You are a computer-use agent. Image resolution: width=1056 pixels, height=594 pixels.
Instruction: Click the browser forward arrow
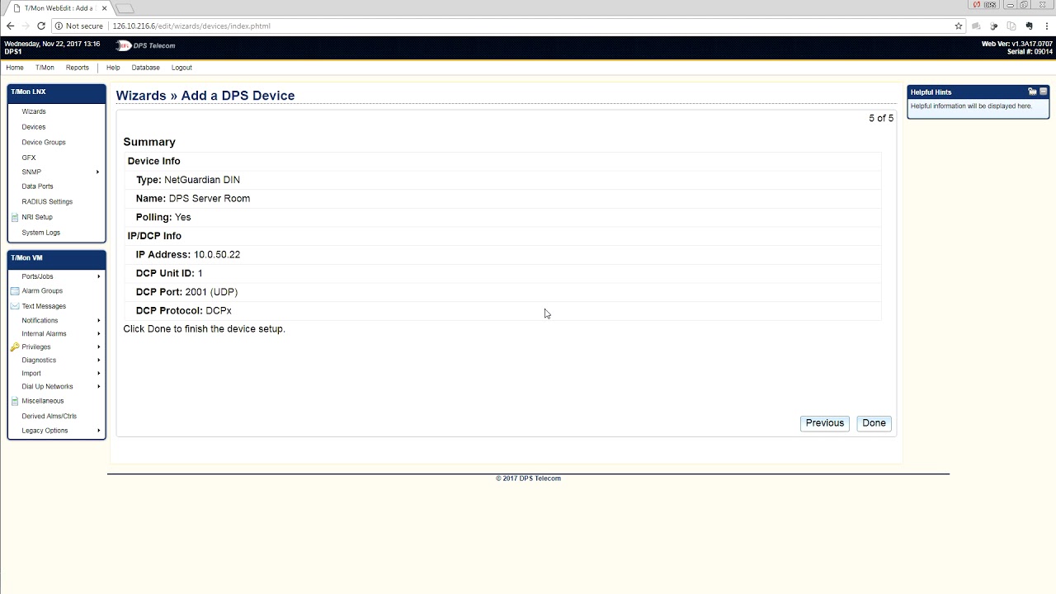coord(26,26)
